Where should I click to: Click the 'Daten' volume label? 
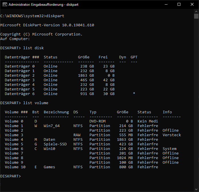[49, 139]
